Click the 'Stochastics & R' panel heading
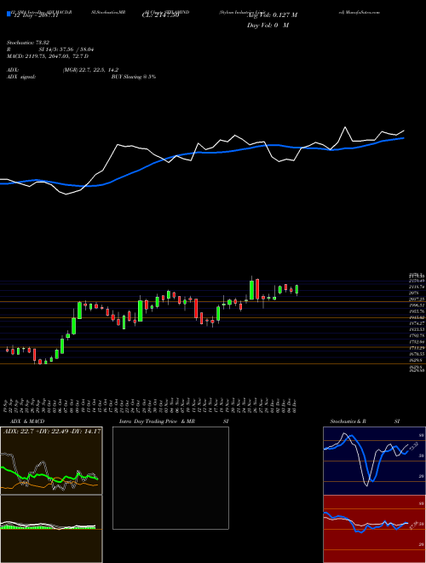Image resolution: width=426 pixels, height=563 pixels. coord(348,421)
